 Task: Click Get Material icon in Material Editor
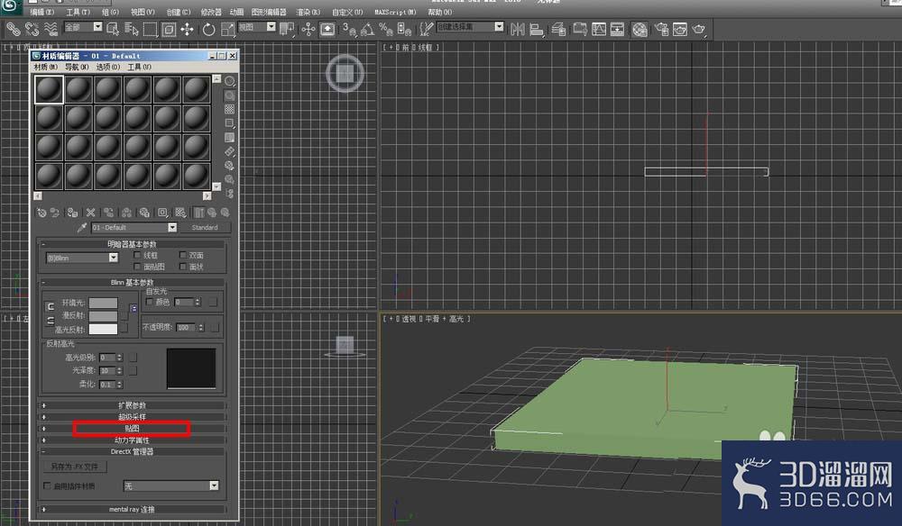tap(41, 213)
